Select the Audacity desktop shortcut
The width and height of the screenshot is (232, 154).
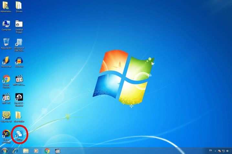19,62
